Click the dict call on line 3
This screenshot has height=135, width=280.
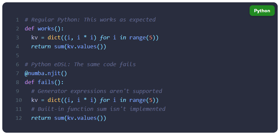pos(54,37)
